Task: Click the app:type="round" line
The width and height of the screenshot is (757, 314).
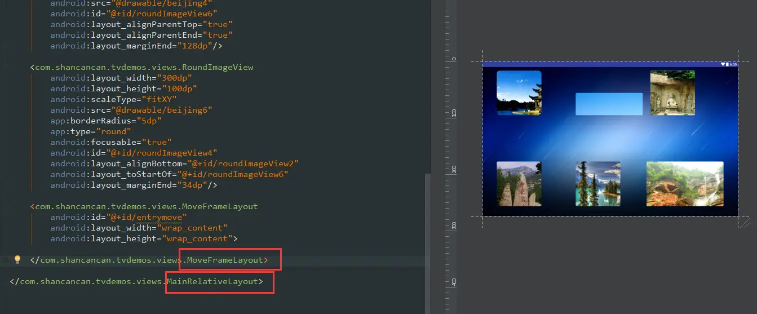Action: (91, 131)
